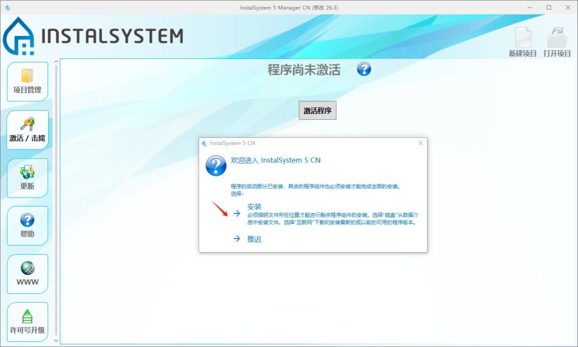Click the sidebar scroll up arrow
This screenshot has height=347, width=578.
[x=56, y=62]
